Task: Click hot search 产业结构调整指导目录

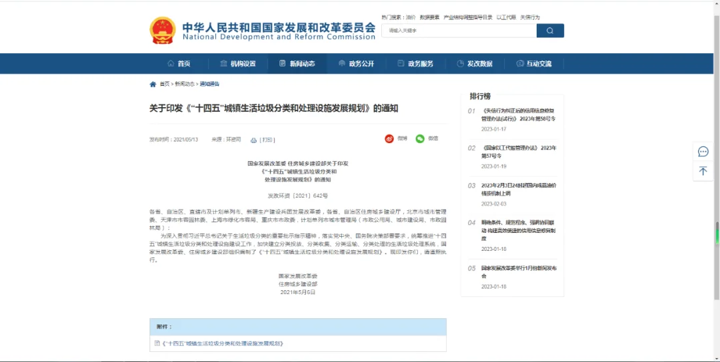Action: [x=468, y=17]
